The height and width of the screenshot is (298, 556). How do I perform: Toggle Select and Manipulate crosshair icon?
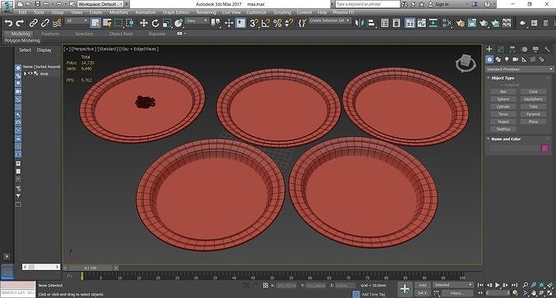pos(229,23)
